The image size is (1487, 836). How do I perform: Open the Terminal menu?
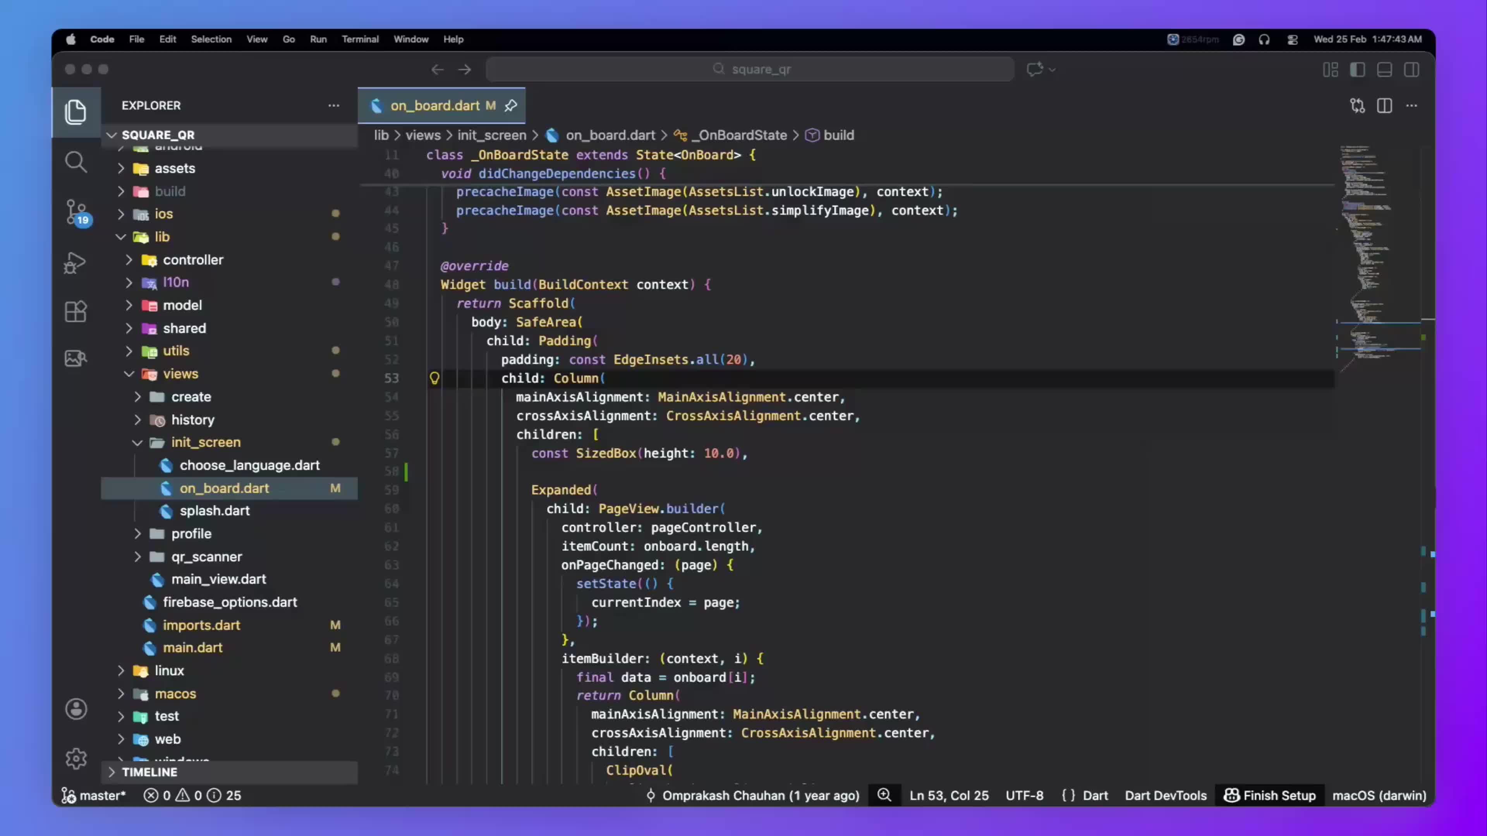pos(360,39)
